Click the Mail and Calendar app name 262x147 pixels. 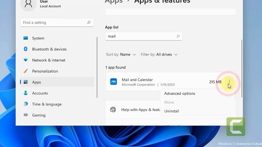137,80
